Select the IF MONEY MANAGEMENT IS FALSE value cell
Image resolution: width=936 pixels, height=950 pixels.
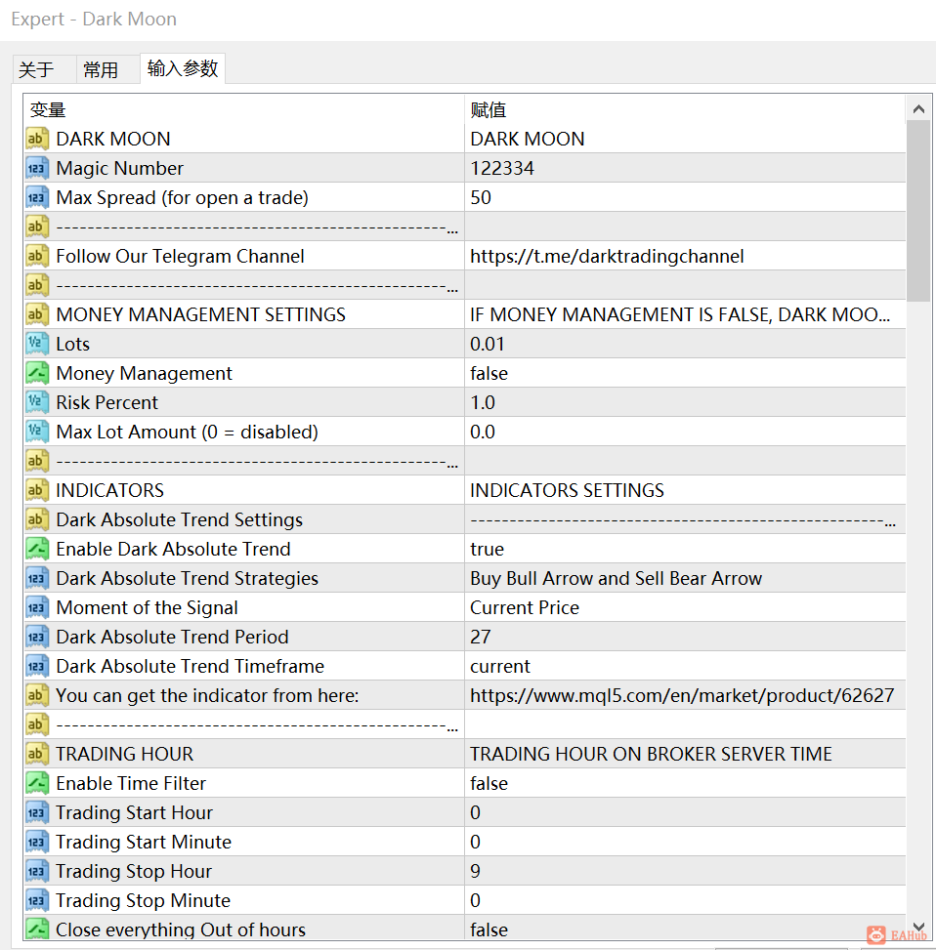(685, 314)
